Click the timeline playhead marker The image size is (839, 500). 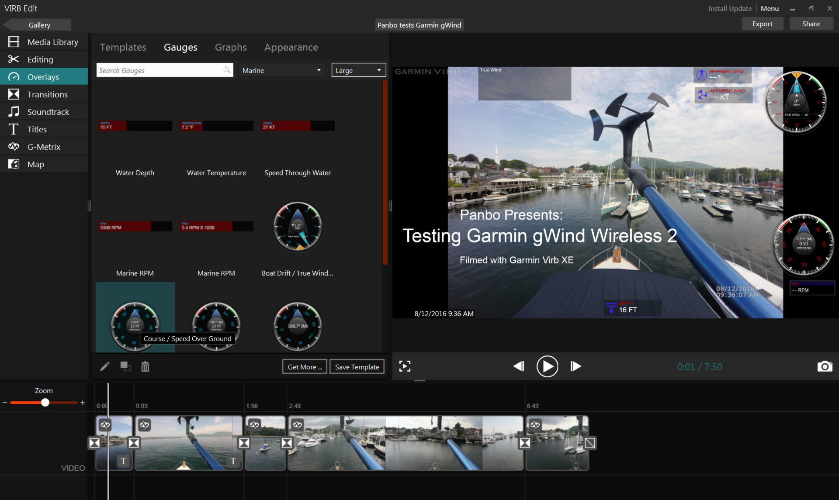pos(108,441)
